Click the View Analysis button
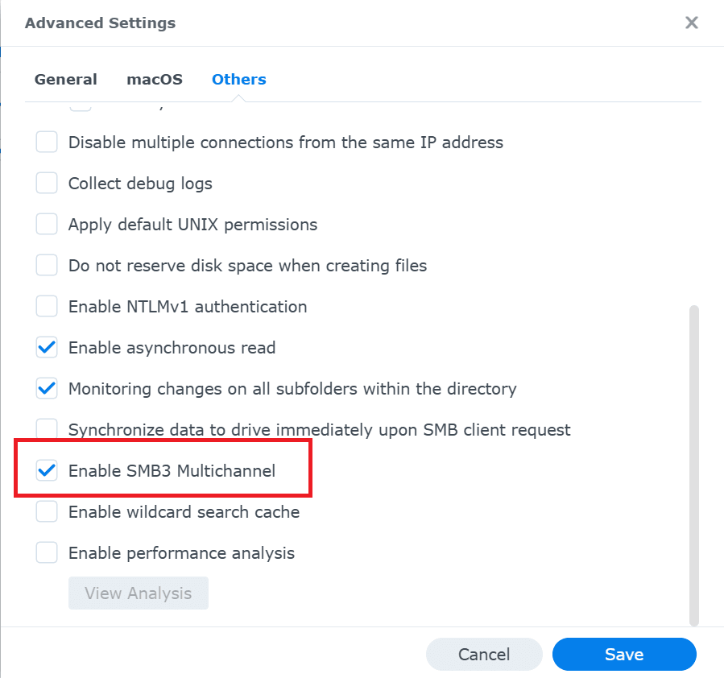724x678 pixels. coord(138,593)
